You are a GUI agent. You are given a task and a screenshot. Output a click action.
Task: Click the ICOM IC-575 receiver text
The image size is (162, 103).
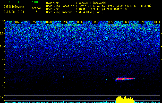pos(103,9)
